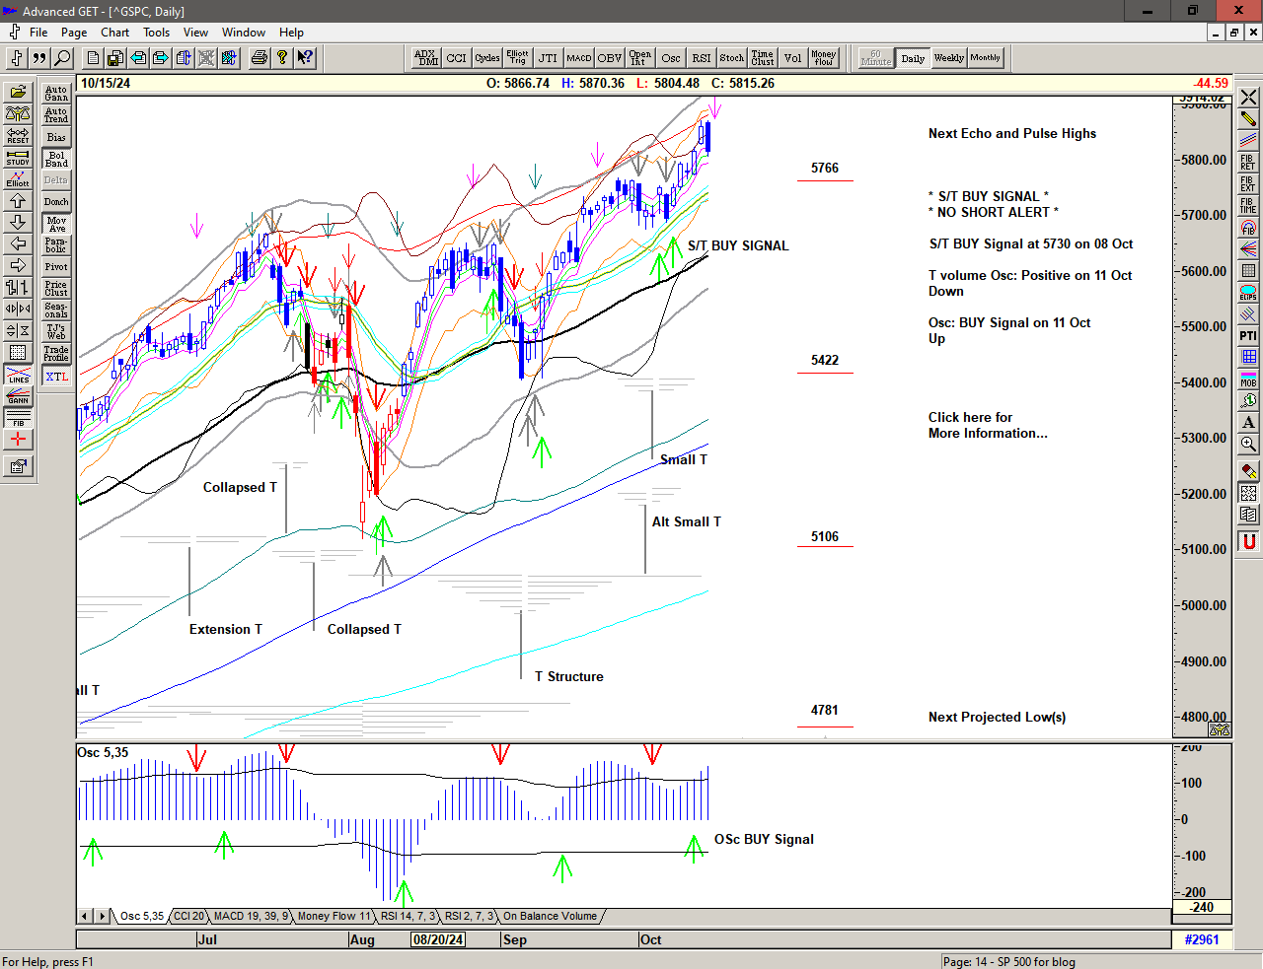
Task: Click the PTI tool icon
Action: [1248, 336]
